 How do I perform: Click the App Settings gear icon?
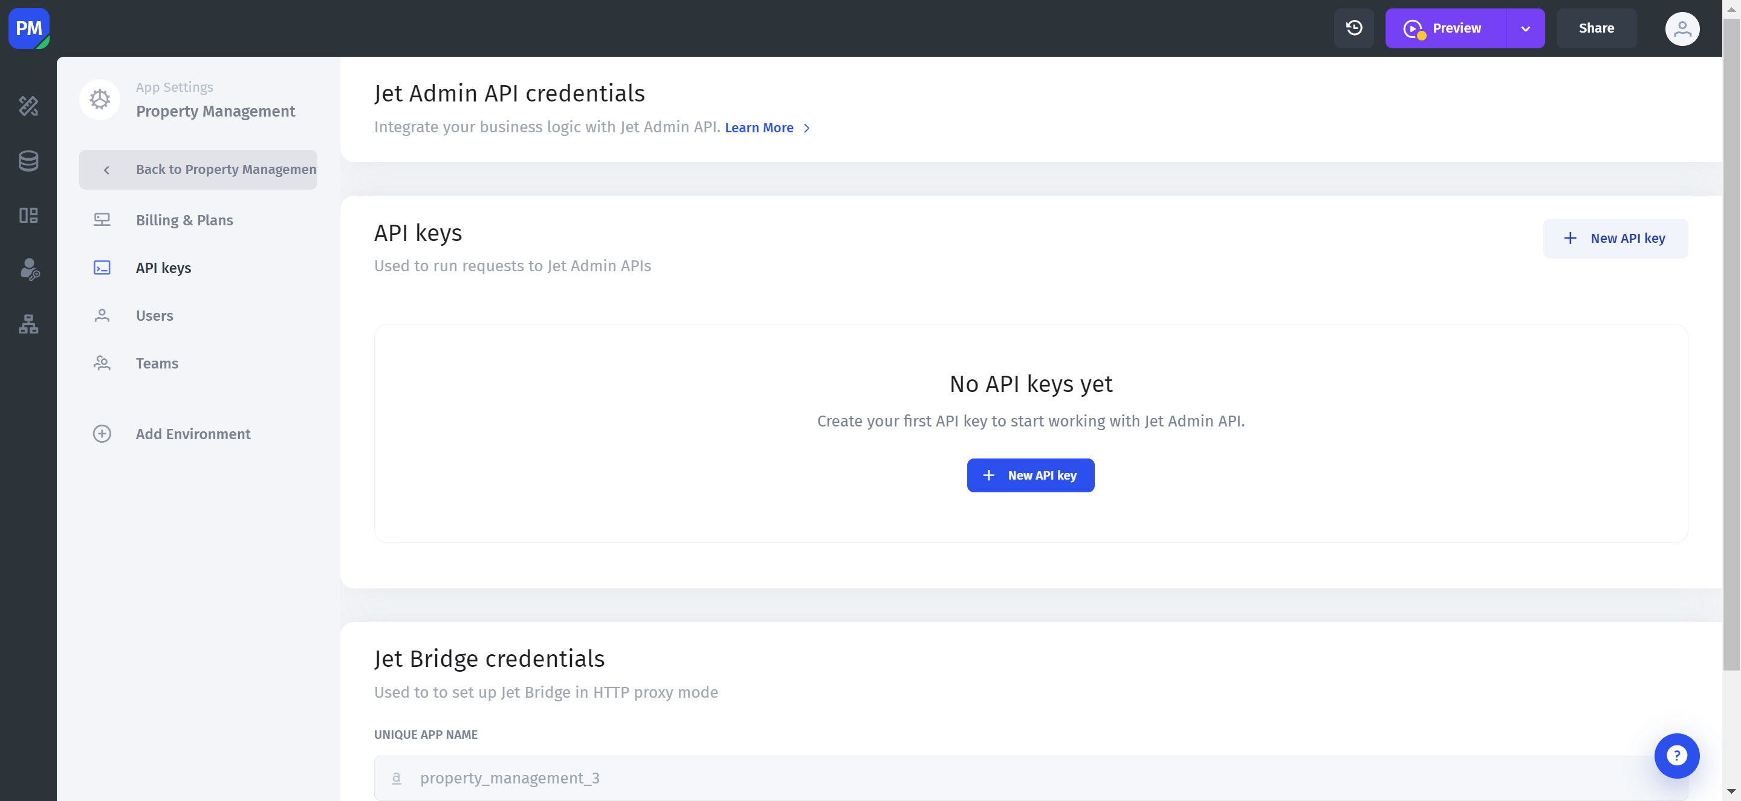[100, 99]
